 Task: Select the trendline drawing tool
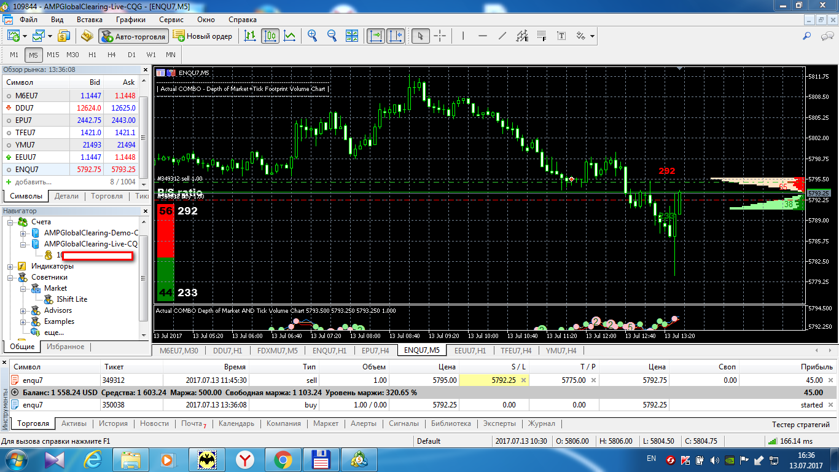point(502,36)
